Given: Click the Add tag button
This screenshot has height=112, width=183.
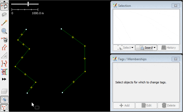Looking at the screenshot, I should click(124, 105).
